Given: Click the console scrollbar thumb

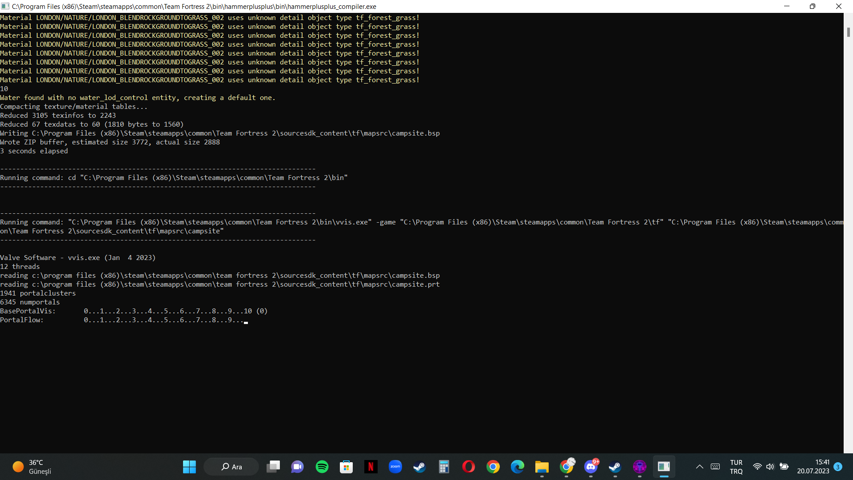Looking at the screenshot, I should tap(848, 32).
